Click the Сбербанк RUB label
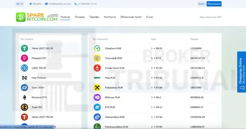 [x=113, y=49]
